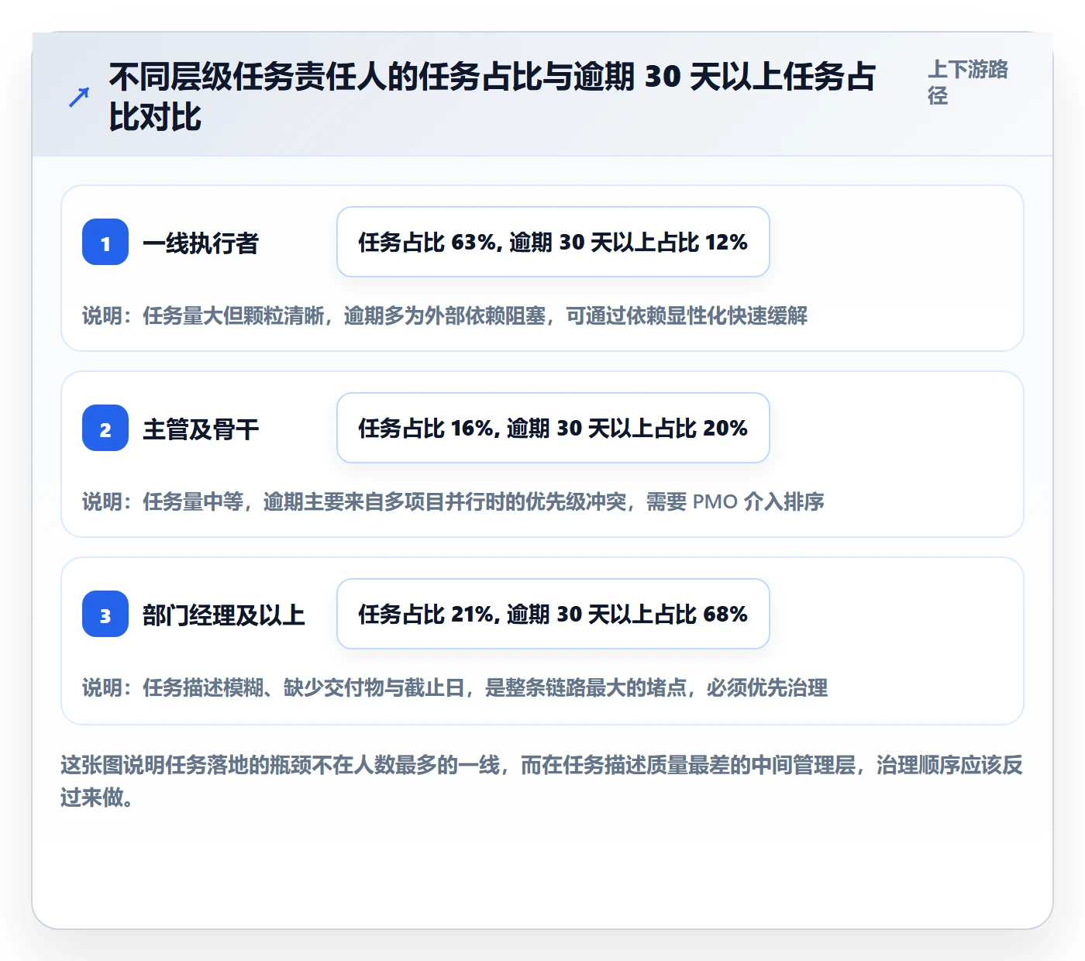The image size is (1085, 961).
Task: Click the 任务占比 16% value box
Action: point(553,428)
